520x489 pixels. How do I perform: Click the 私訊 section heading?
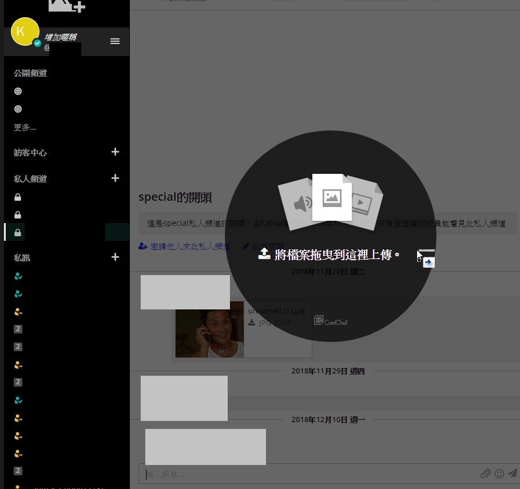pyautogui.click(x=22, y=257)
